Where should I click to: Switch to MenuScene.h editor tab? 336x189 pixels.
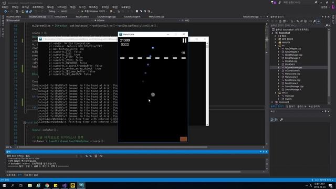pos(61,16)
